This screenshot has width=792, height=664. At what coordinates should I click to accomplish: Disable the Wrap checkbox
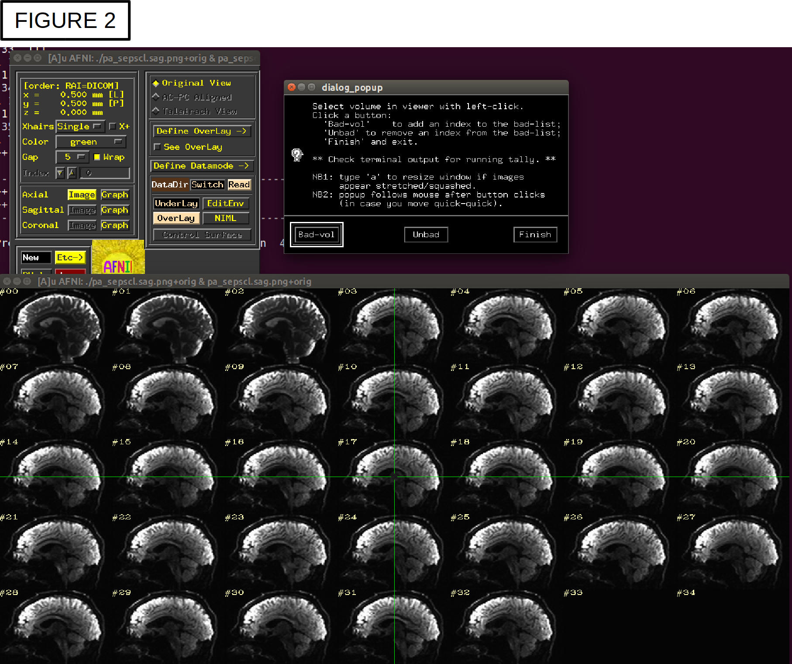[97, 157]
